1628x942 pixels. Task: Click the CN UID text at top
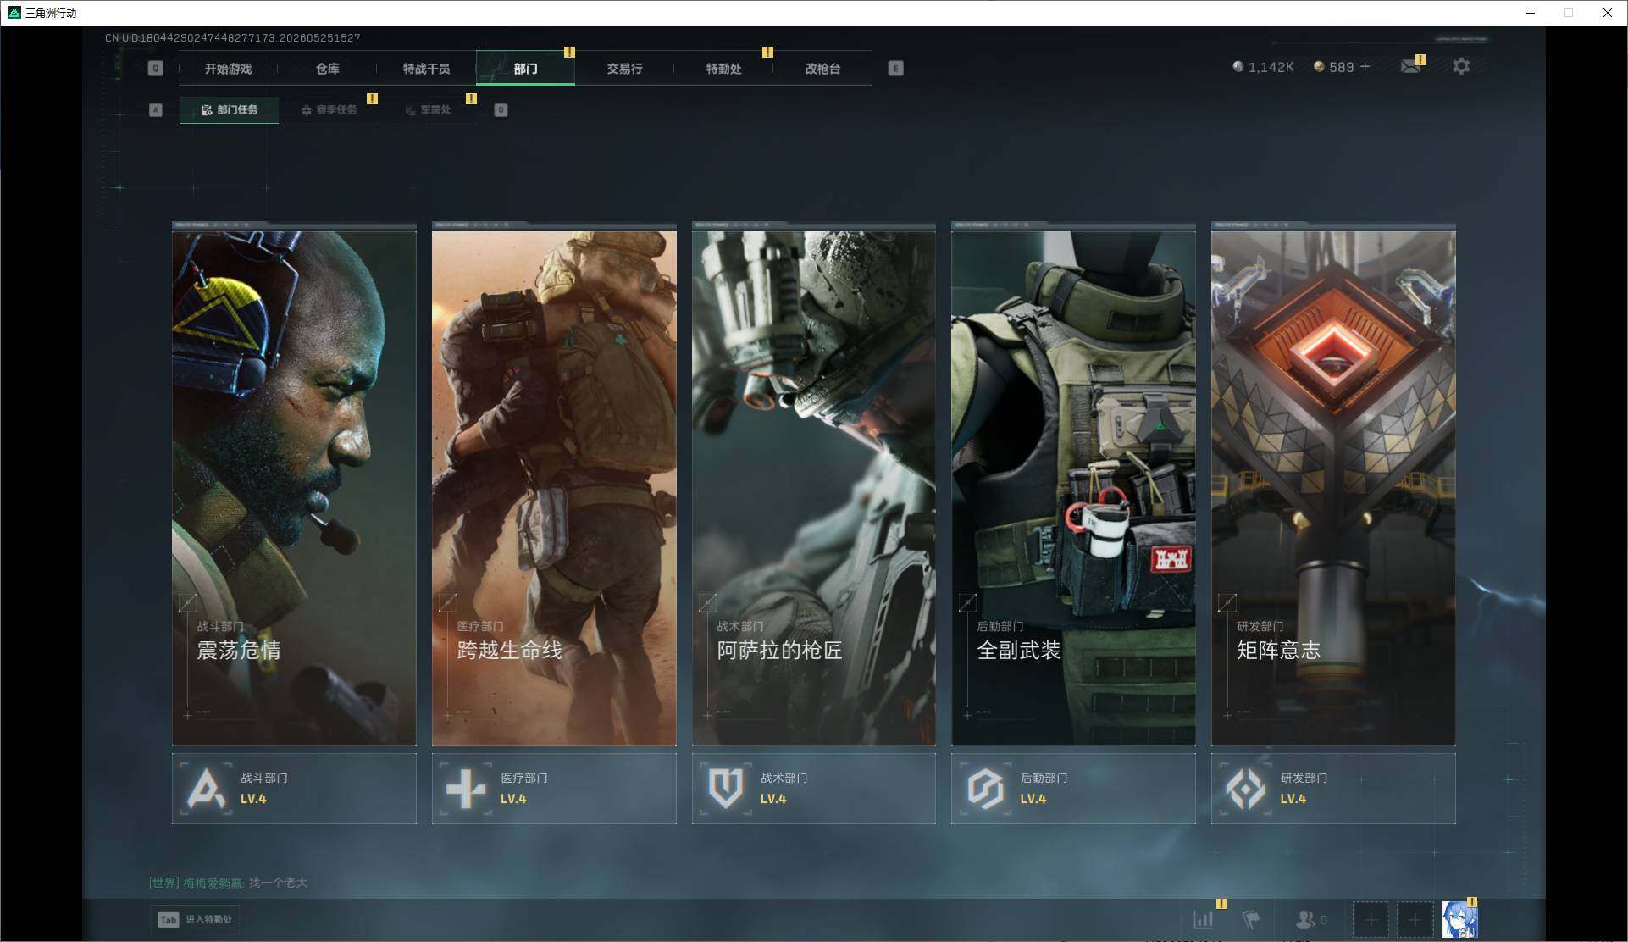233,38
